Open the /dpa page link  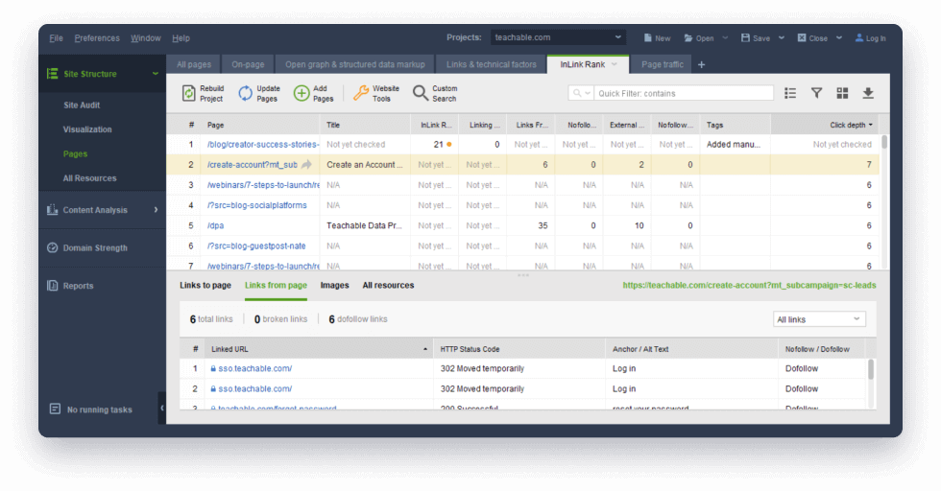coord(215,225)
